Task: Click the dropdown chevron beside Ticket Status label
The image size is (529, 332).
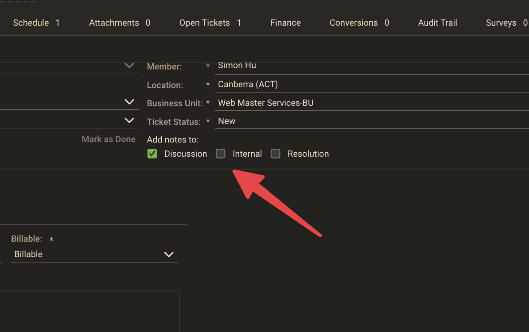Action: [129, 120]
